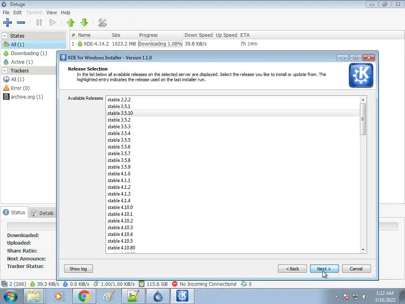
Task: Open the Paint palette taskbar icon
Action: pos(109,296)
